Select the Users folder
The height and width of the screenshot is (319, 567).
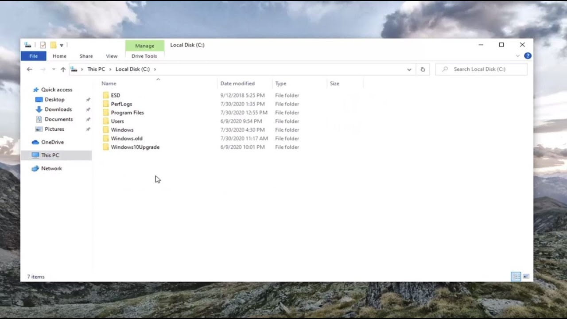coord(117,121)
